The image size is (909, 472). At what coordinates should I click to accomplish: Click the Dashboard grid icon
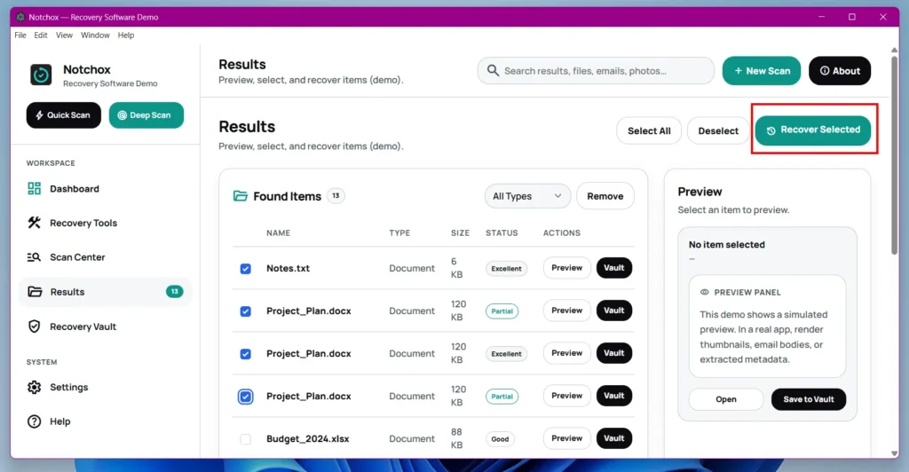(x=35, y=188)
